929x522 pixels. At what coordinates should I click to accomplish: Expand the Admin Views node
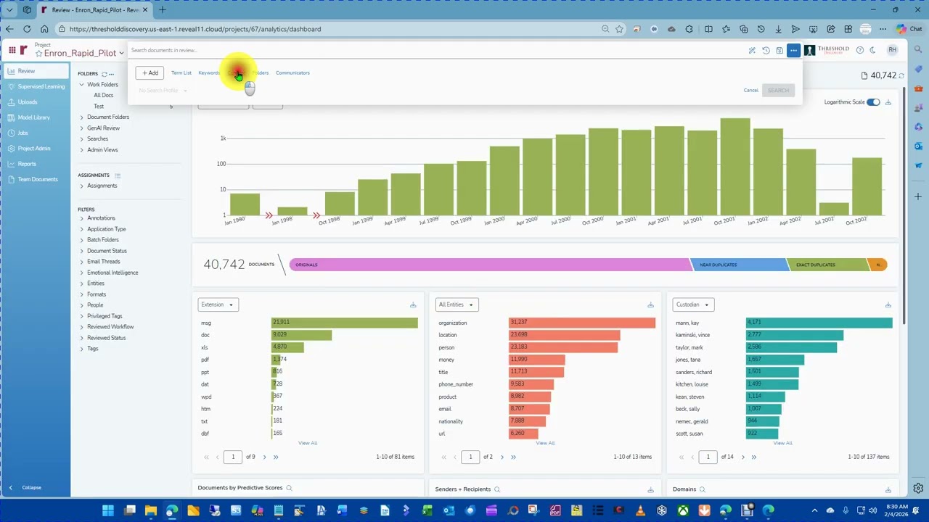[82, 149]
